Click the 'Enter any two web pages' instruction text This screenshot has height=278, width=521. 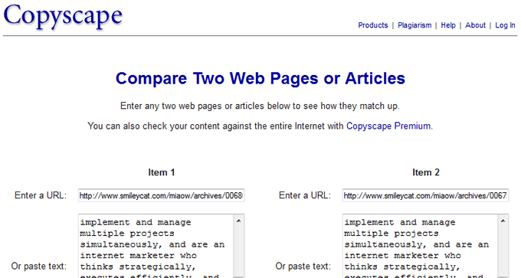tap(260, 106)
